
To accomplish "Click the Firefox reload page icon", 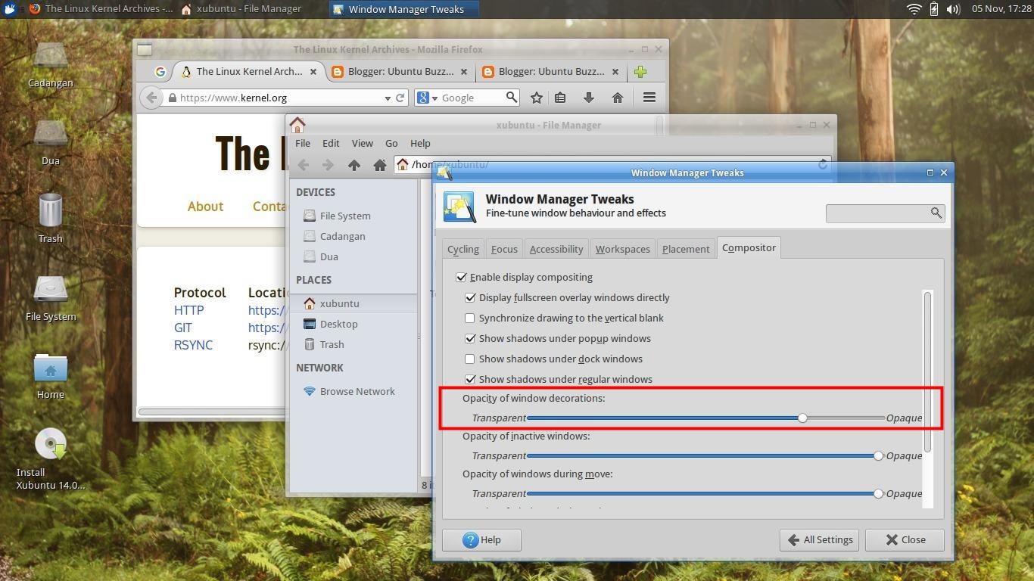I will point(400,97).
